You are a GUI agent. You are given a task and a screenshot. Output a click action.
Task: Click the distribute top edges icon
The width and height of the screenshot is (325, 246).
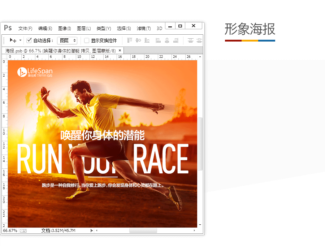(190, 40)
